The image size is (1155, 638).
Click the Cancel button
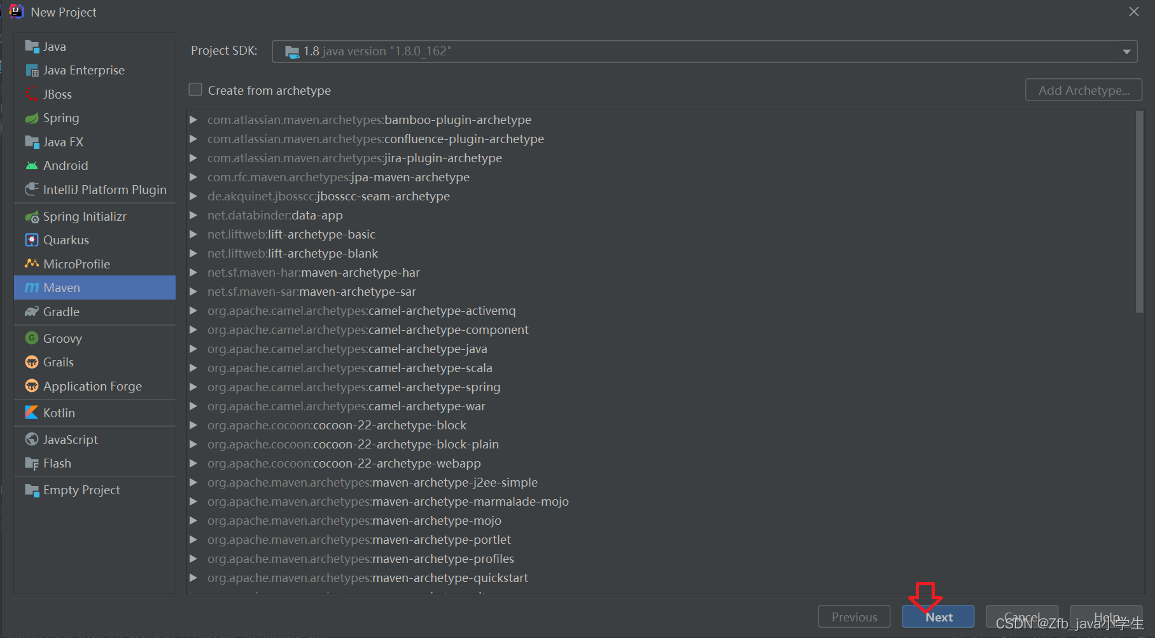[1022, 617]
